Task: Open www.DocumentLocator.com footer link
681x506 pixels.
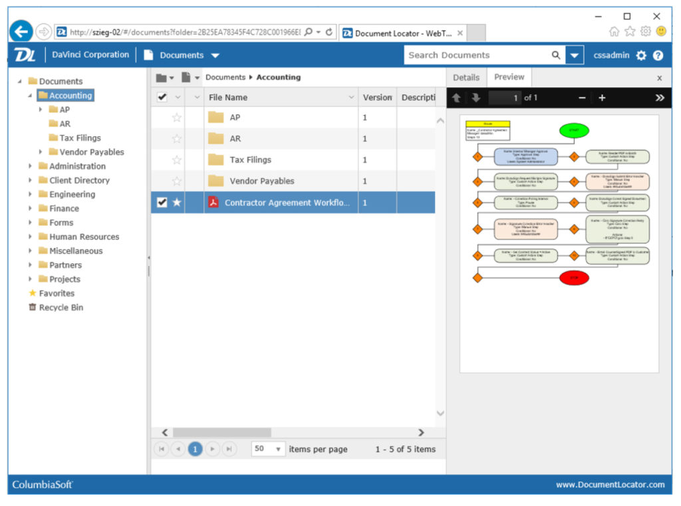Action: [611, 484]
